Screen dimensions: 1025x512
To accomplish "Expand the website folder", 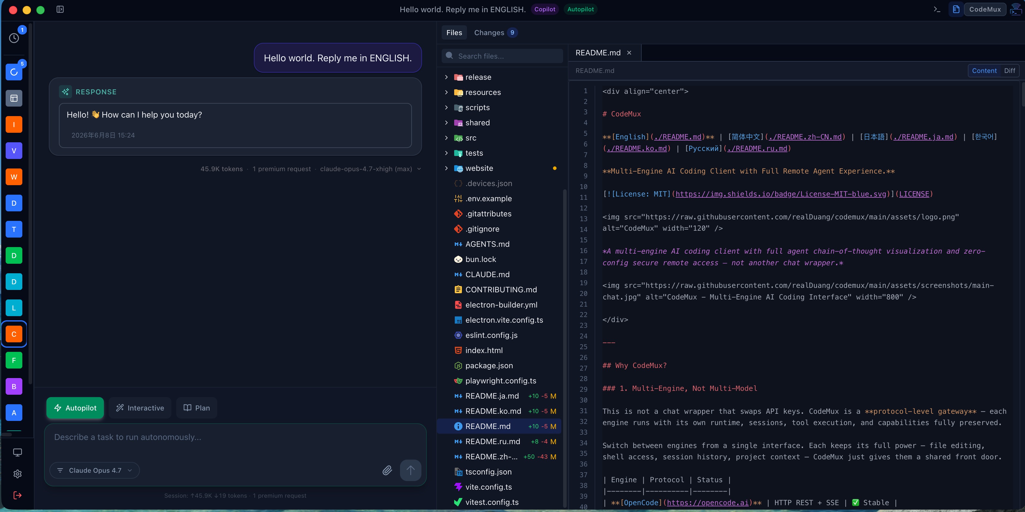I will point(446,168).
